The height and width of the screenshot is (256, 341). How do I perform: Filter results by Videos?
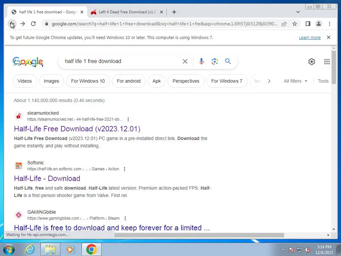point(25,81)
